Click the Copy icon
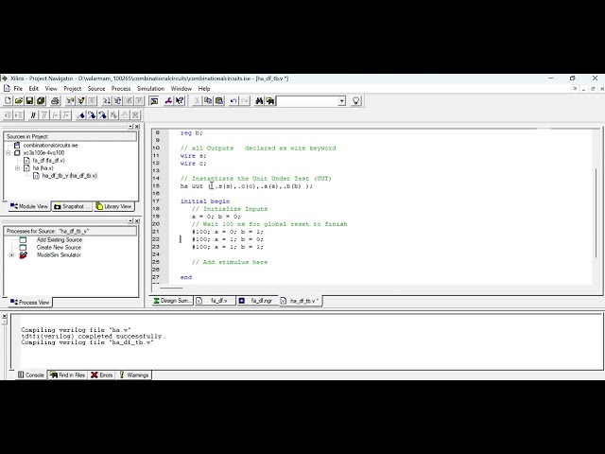Screen dimensions: 605x454 pos(208,101)
